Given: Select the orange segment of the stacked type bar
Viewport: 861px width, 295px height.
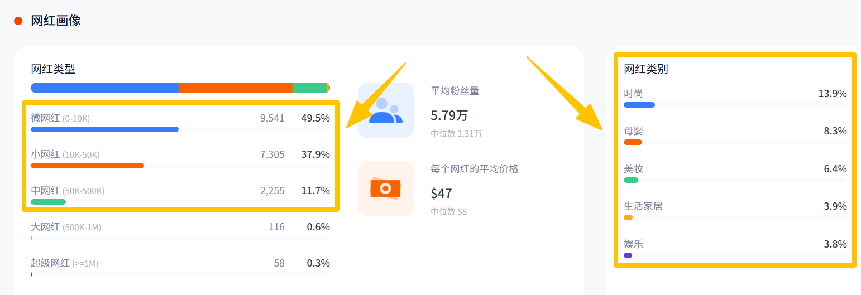Looking at the screenshot, I should coord(235,88).
